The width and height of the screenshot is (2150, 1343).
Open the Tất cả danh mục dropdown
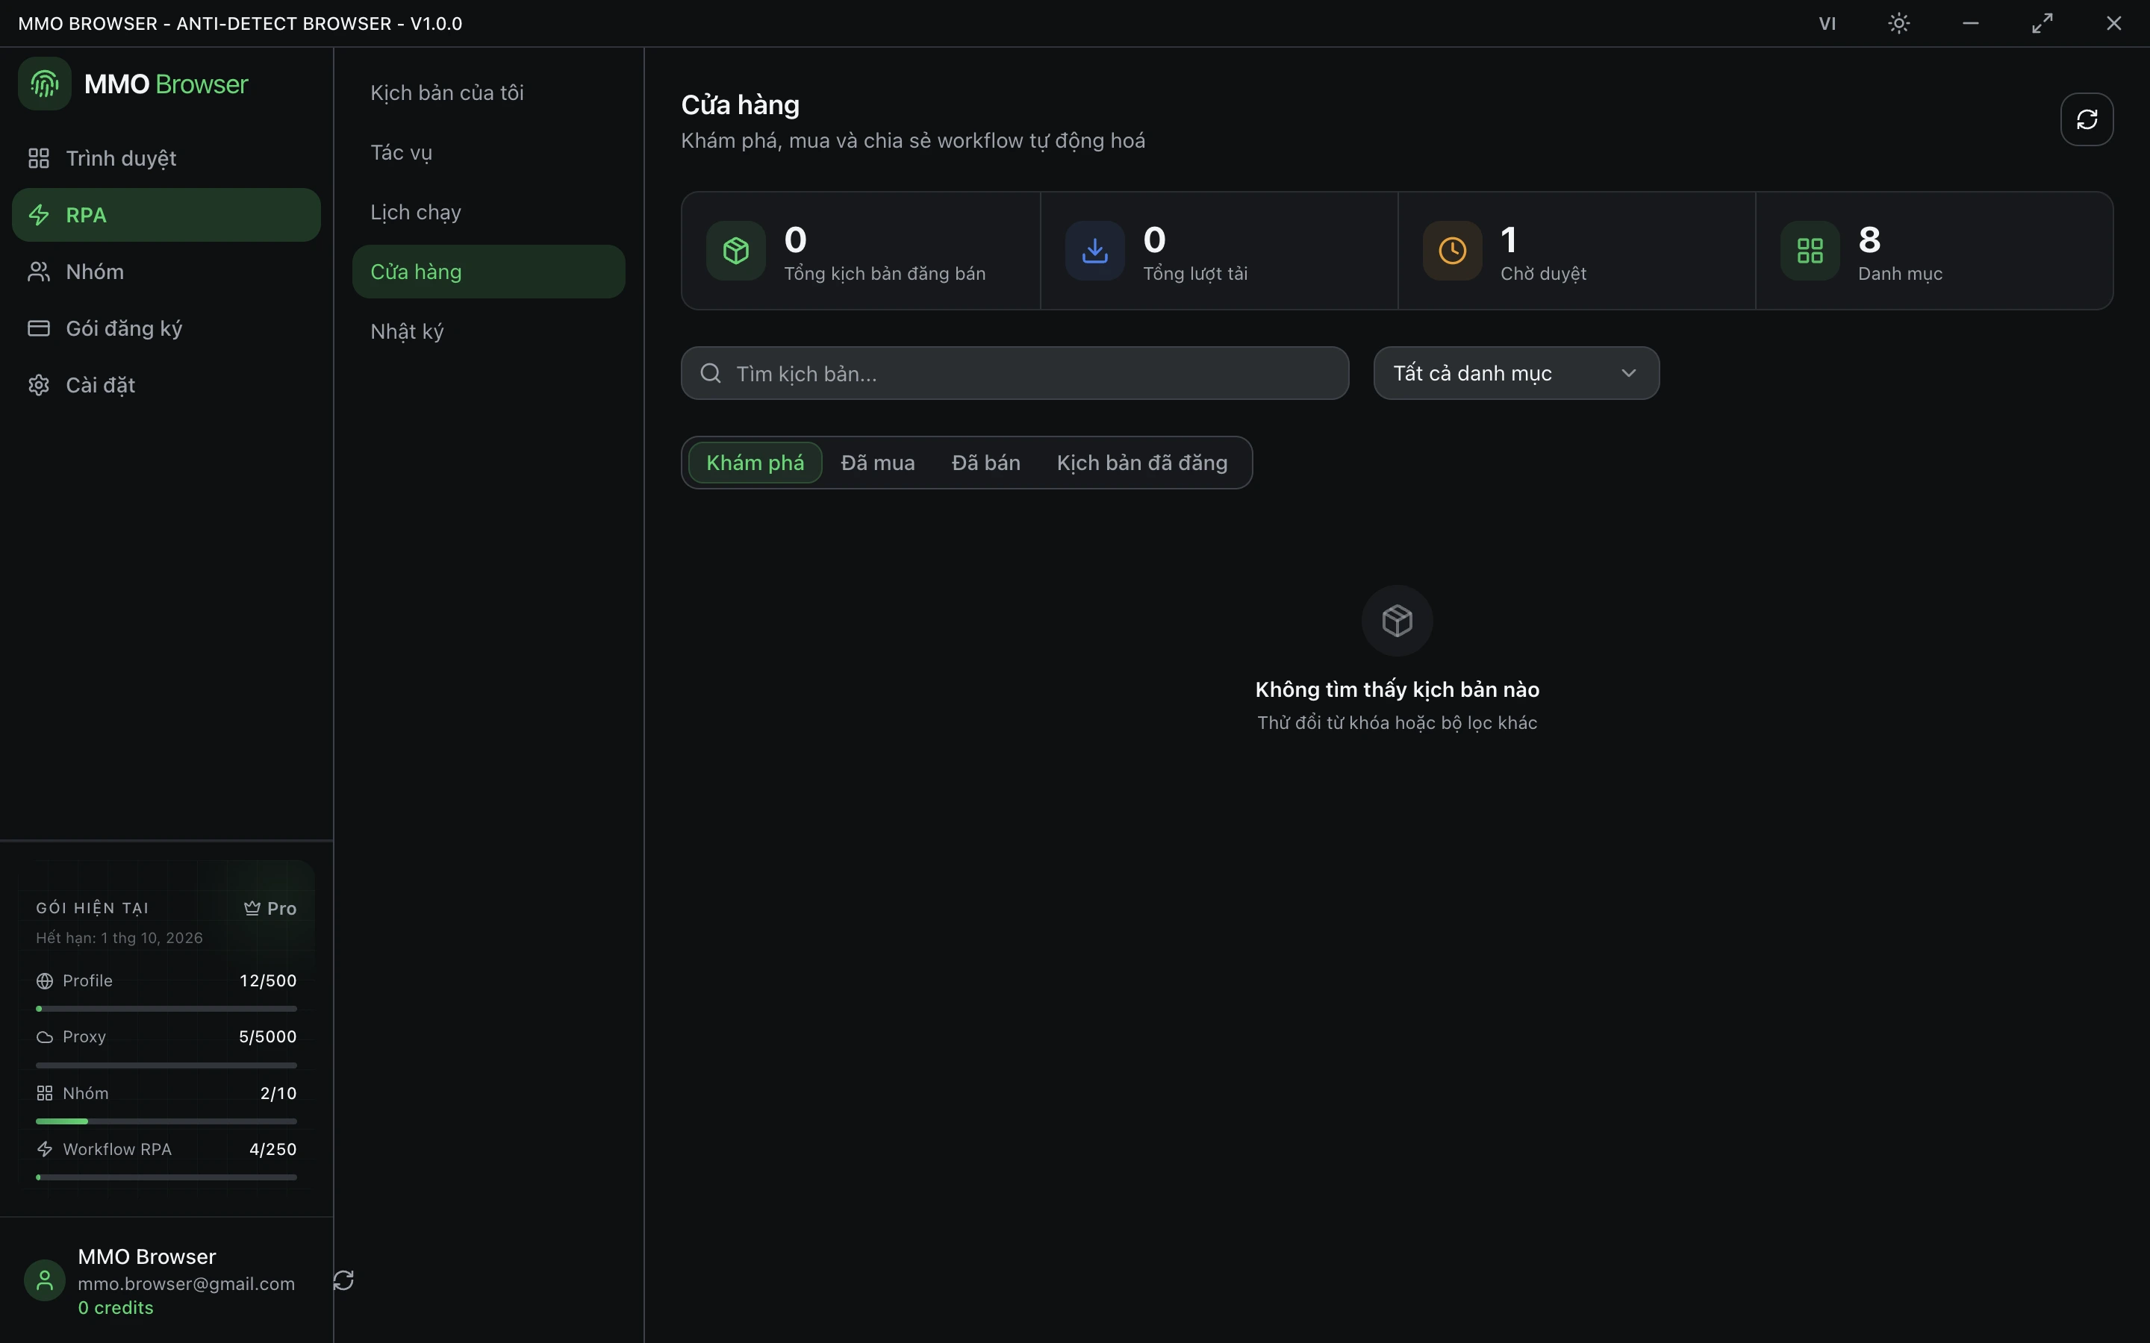[x=1515, y=373]
